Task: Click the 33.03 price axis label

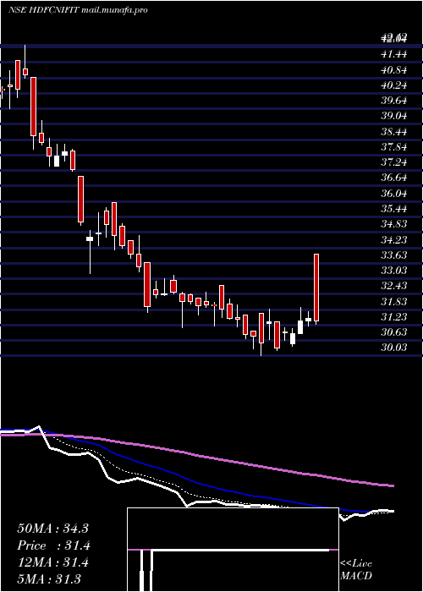Action: coord(394,271)
